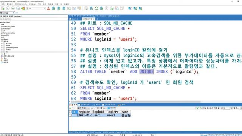
Task: Click the table data grid toolbar icon
Action: 74,8
